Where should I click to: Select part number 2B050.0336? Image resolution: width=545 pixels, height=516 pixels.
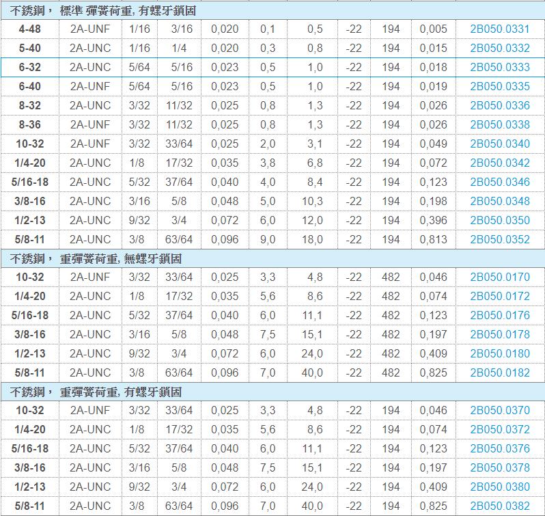[x=499, y=105]
